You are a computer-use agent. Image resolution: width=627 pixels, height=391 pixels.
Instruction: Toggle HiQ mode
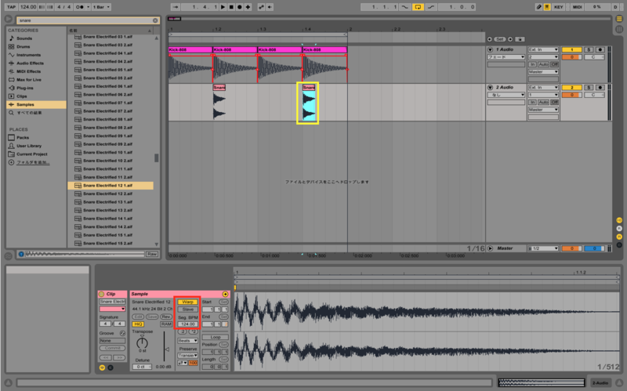pos(138,324)
